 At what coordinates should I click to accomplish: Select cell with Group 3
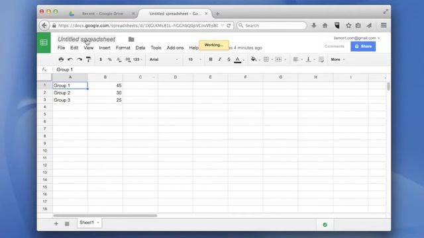pyautogui.click(x=70, y=100)
